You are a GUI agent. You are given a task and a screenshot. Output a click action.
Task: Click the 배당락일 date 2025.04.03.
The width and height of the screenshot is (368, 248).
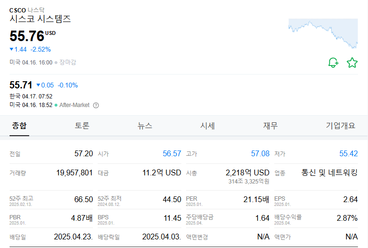(161, 237)
